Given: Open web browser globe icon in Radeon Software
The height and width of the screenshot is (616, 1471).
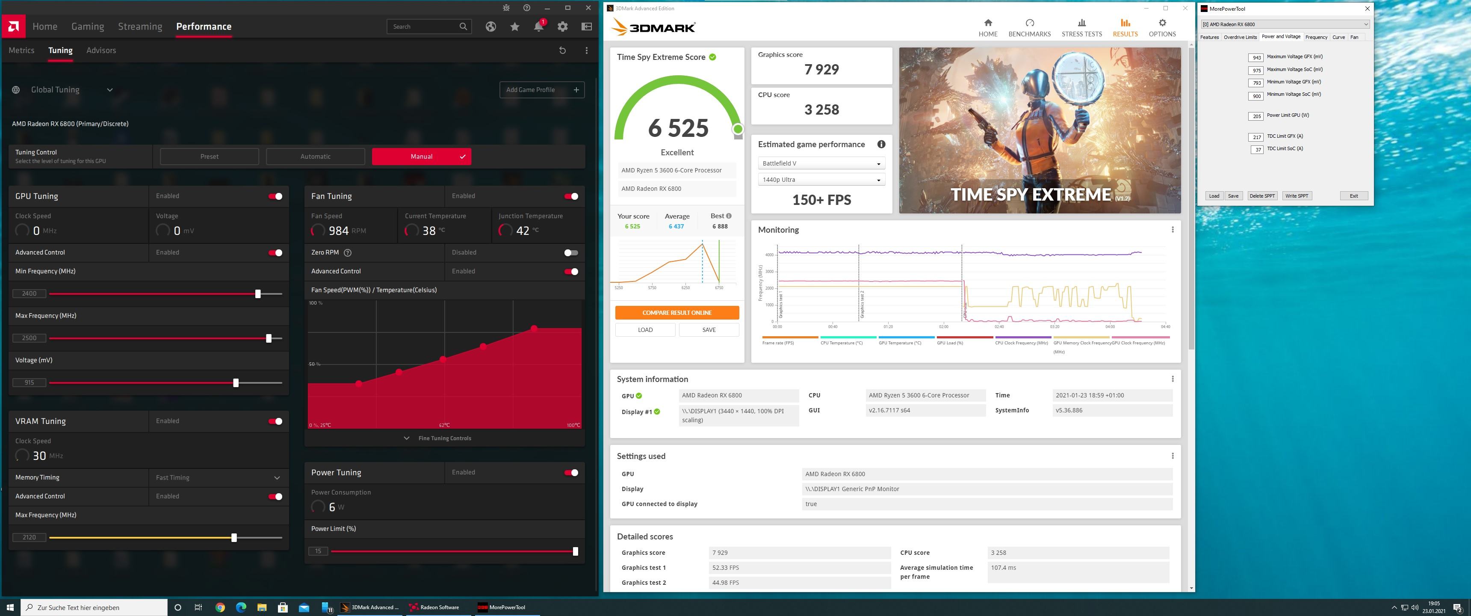Looking at the screenshot, I should click(x=490, y=26).
